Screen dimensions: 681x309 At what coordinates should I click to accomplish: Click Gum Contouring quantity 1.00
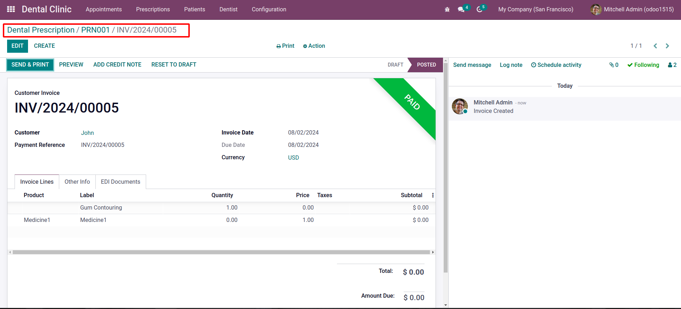(x=232, y=208)
